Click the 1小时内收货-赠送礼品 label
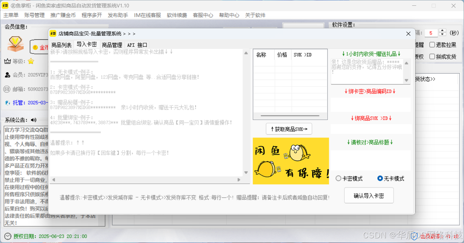Image resolution: width=464 pixels, height=243 pixels. [371, 54]
